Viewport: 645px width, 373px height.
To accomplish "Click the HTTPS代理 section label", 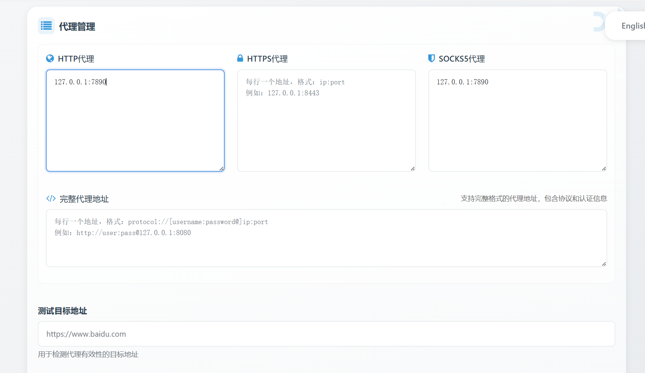I will click(267, 59).
